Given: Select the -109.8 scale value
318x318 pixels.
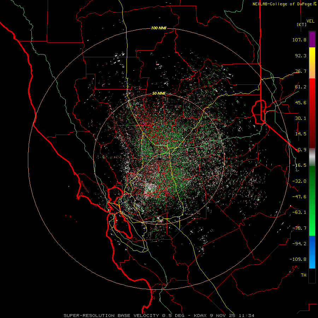Looking at the screenshot, I should point(298,259).
